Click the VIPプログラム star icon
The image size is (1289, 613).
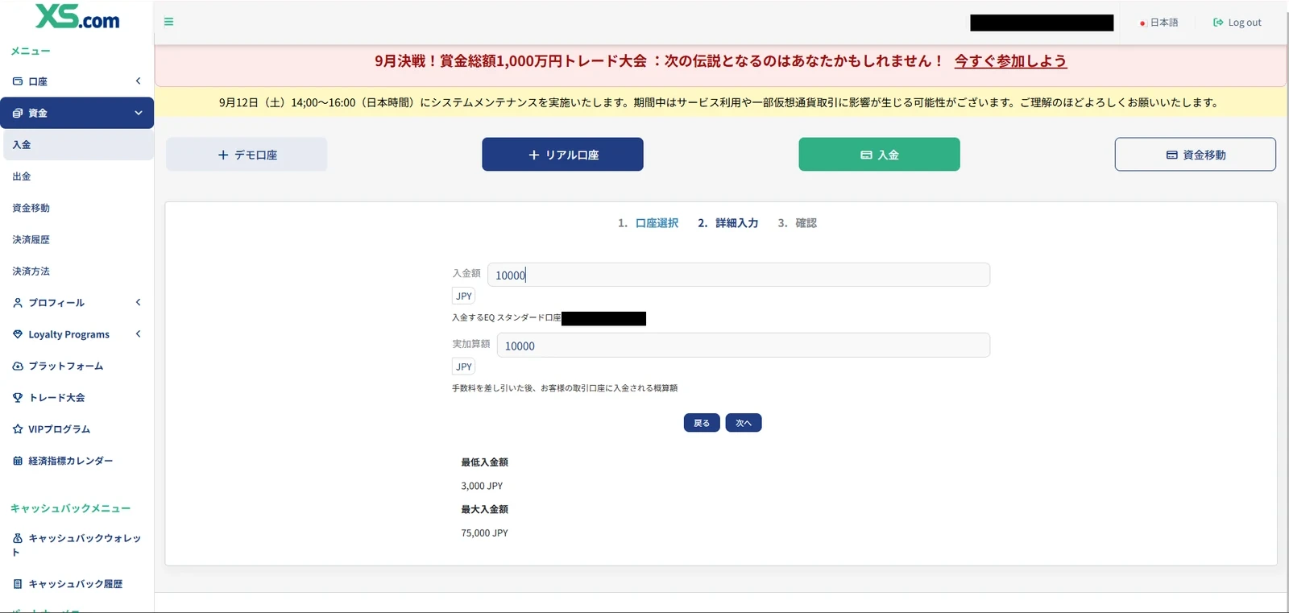pos(18,429)
